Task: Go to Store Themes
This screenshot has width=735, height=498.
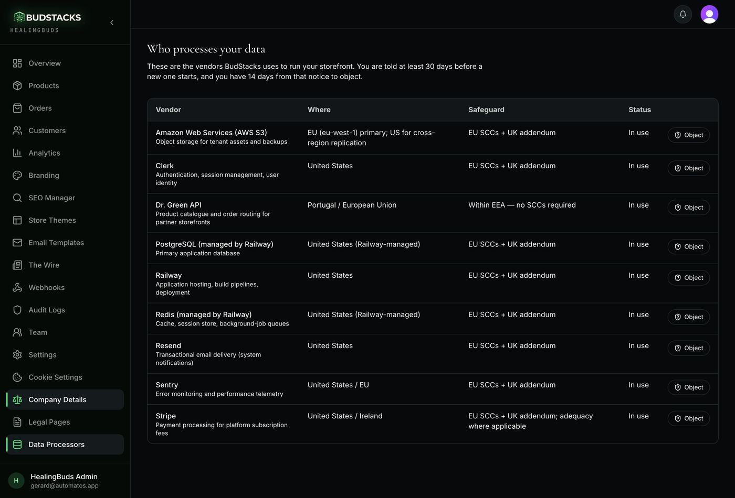Action: pos(65,220)
